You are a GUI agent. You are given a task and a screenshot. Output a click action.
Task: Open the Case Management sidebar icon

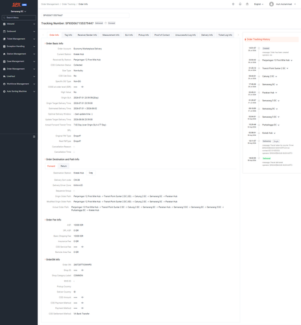5,62
